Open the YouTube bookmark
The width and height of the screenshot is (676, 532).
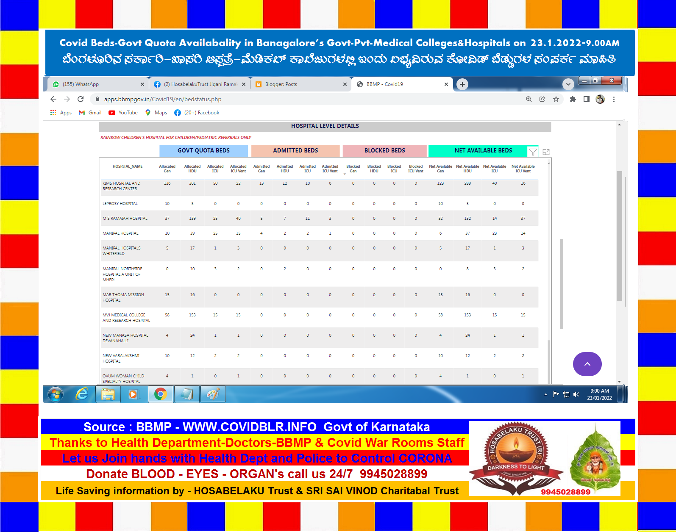click(x=123, y=113)
